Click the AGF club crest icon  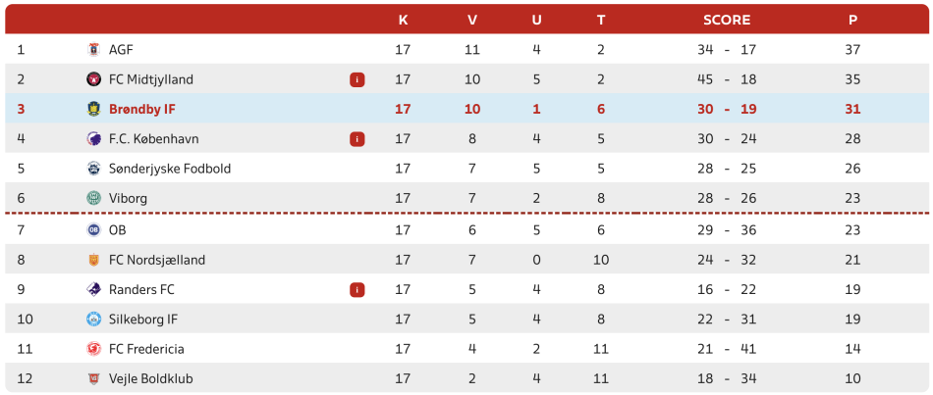[94, 50]
